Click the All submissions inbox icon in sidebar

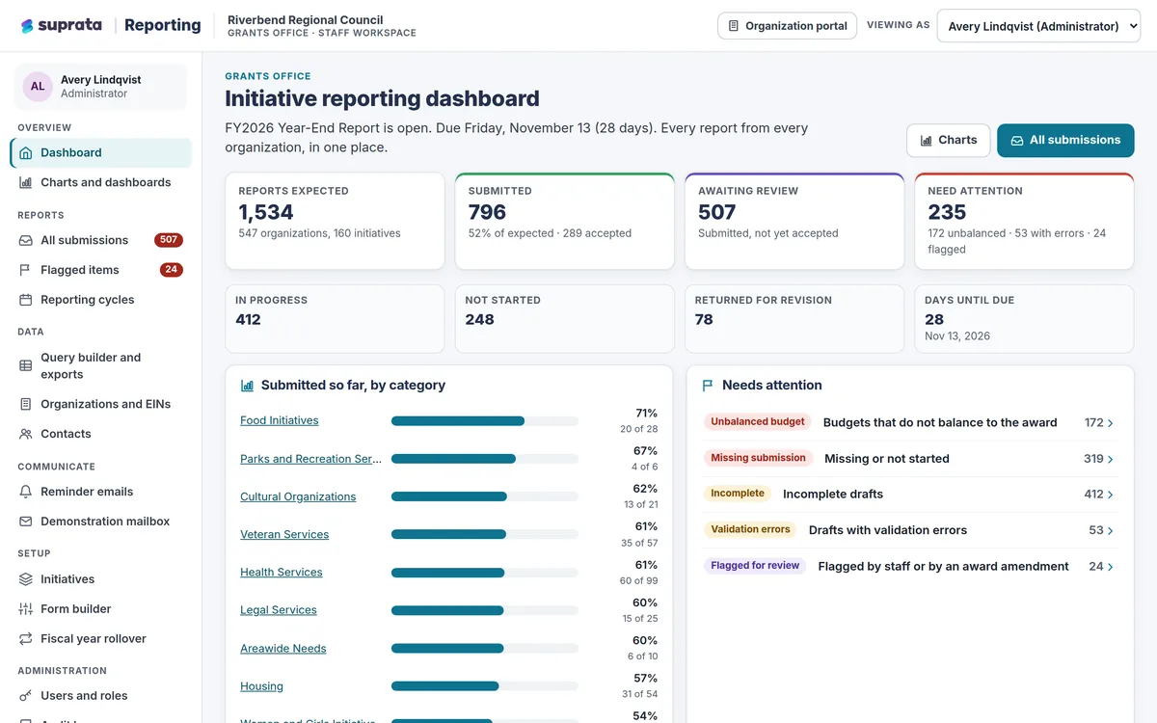(26, 240)
